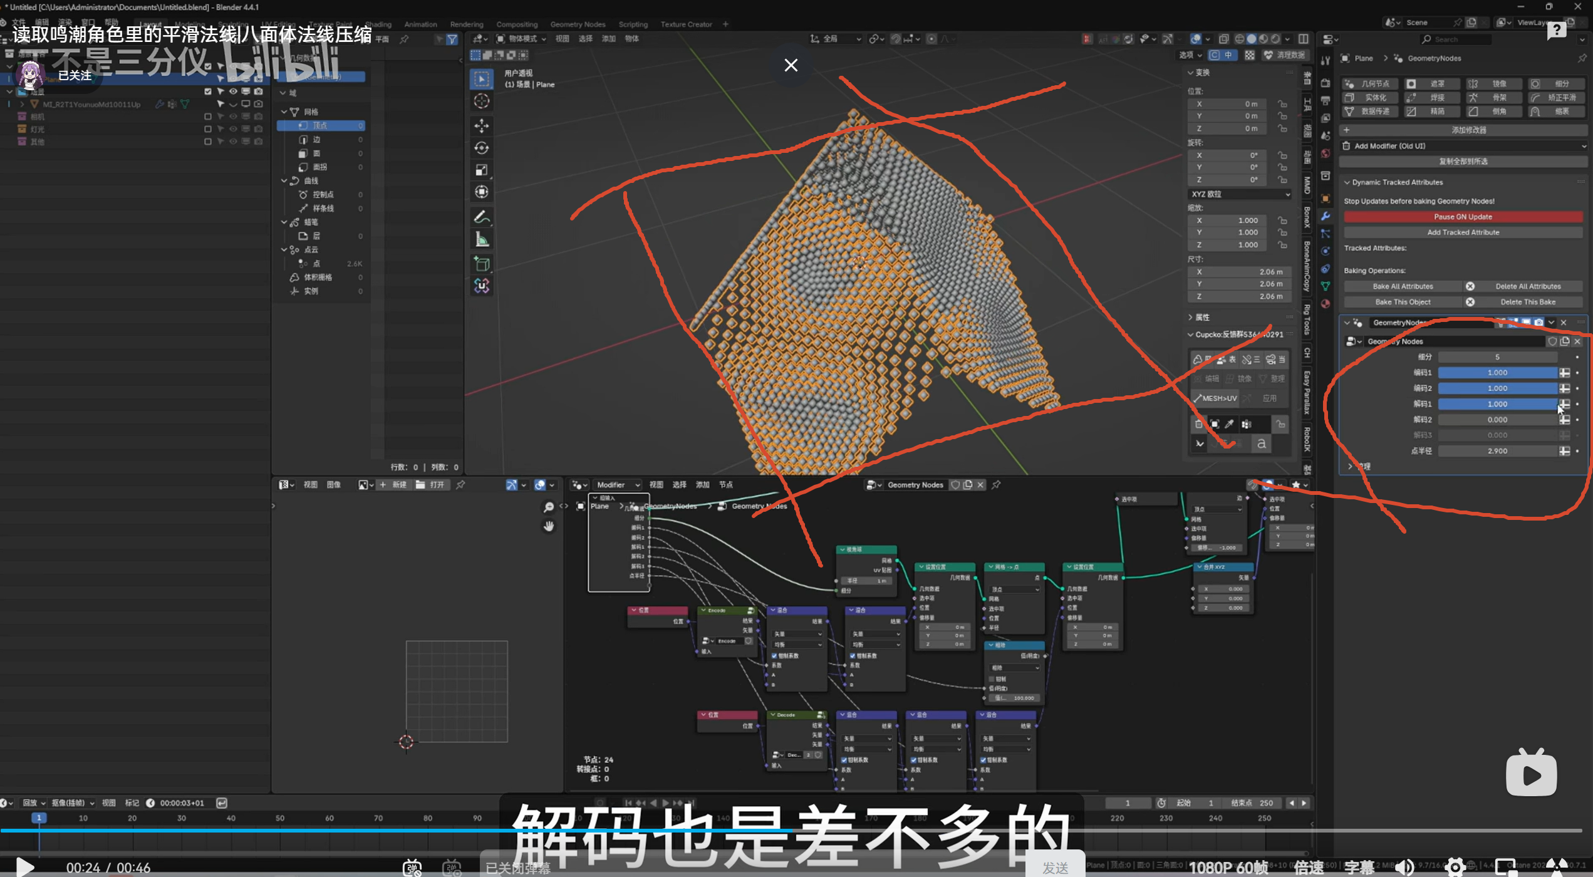Toggle viewport visibility eye for 其他 collection
1593x877 pixels.
(233, 142)
